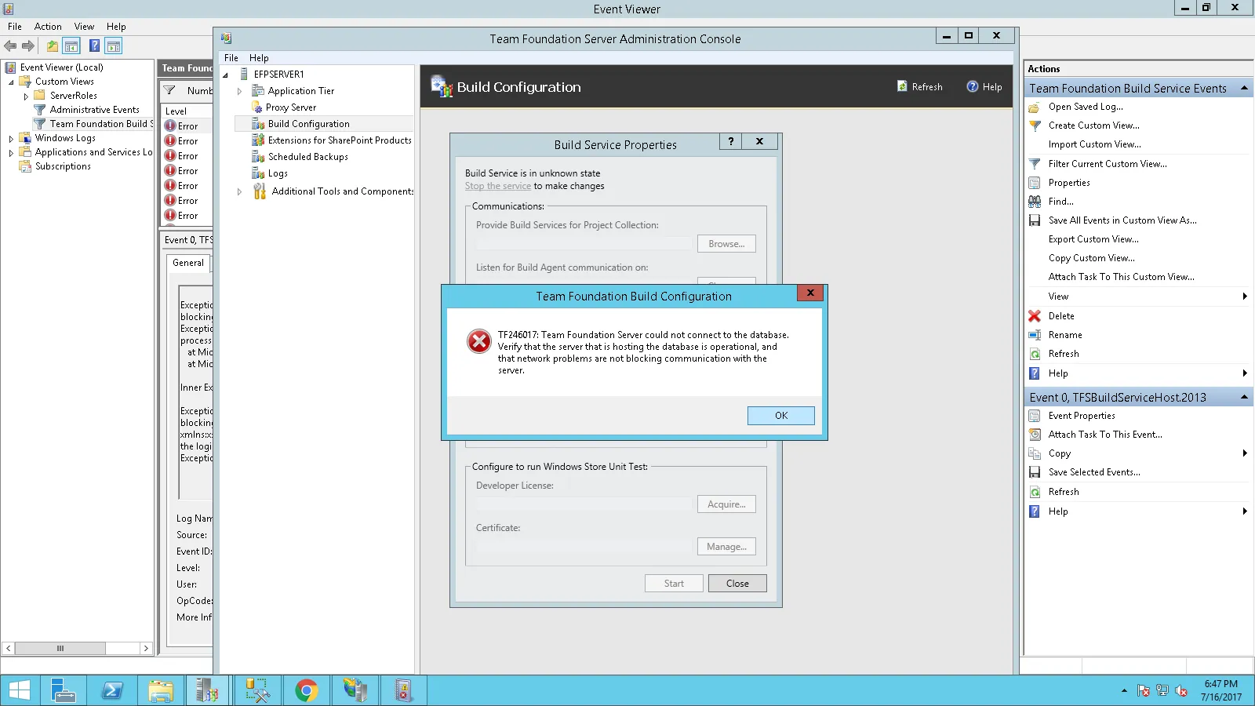This screenshot has width=1255, height=706.
Task: Open Event Viewer View menu
Action: pyautogui.click(x=84, y=27)
